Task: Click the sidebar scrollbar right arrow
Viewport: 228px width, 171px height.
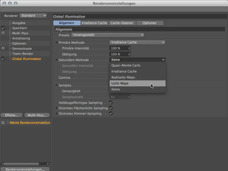Action: click(x=48, y=164)
